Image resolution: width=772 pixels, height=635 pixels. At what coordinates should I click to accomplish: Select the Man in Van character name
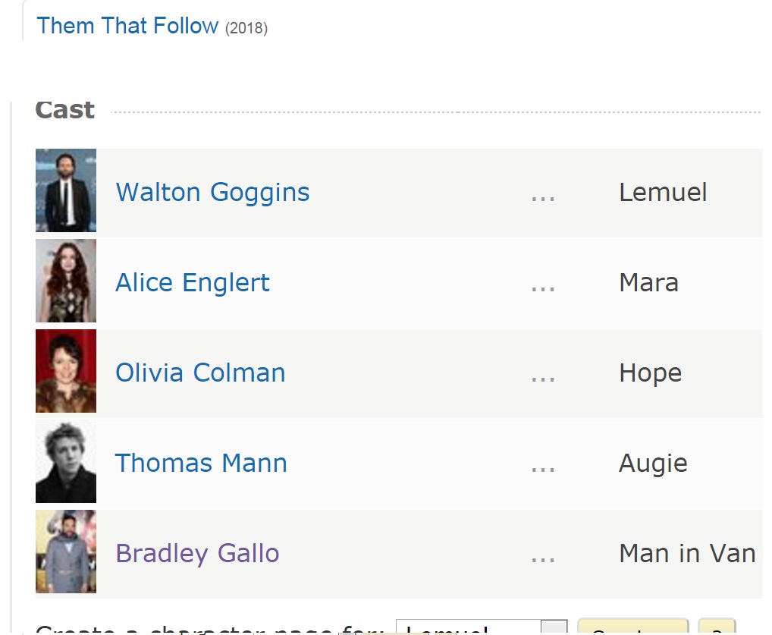point(687,554)
